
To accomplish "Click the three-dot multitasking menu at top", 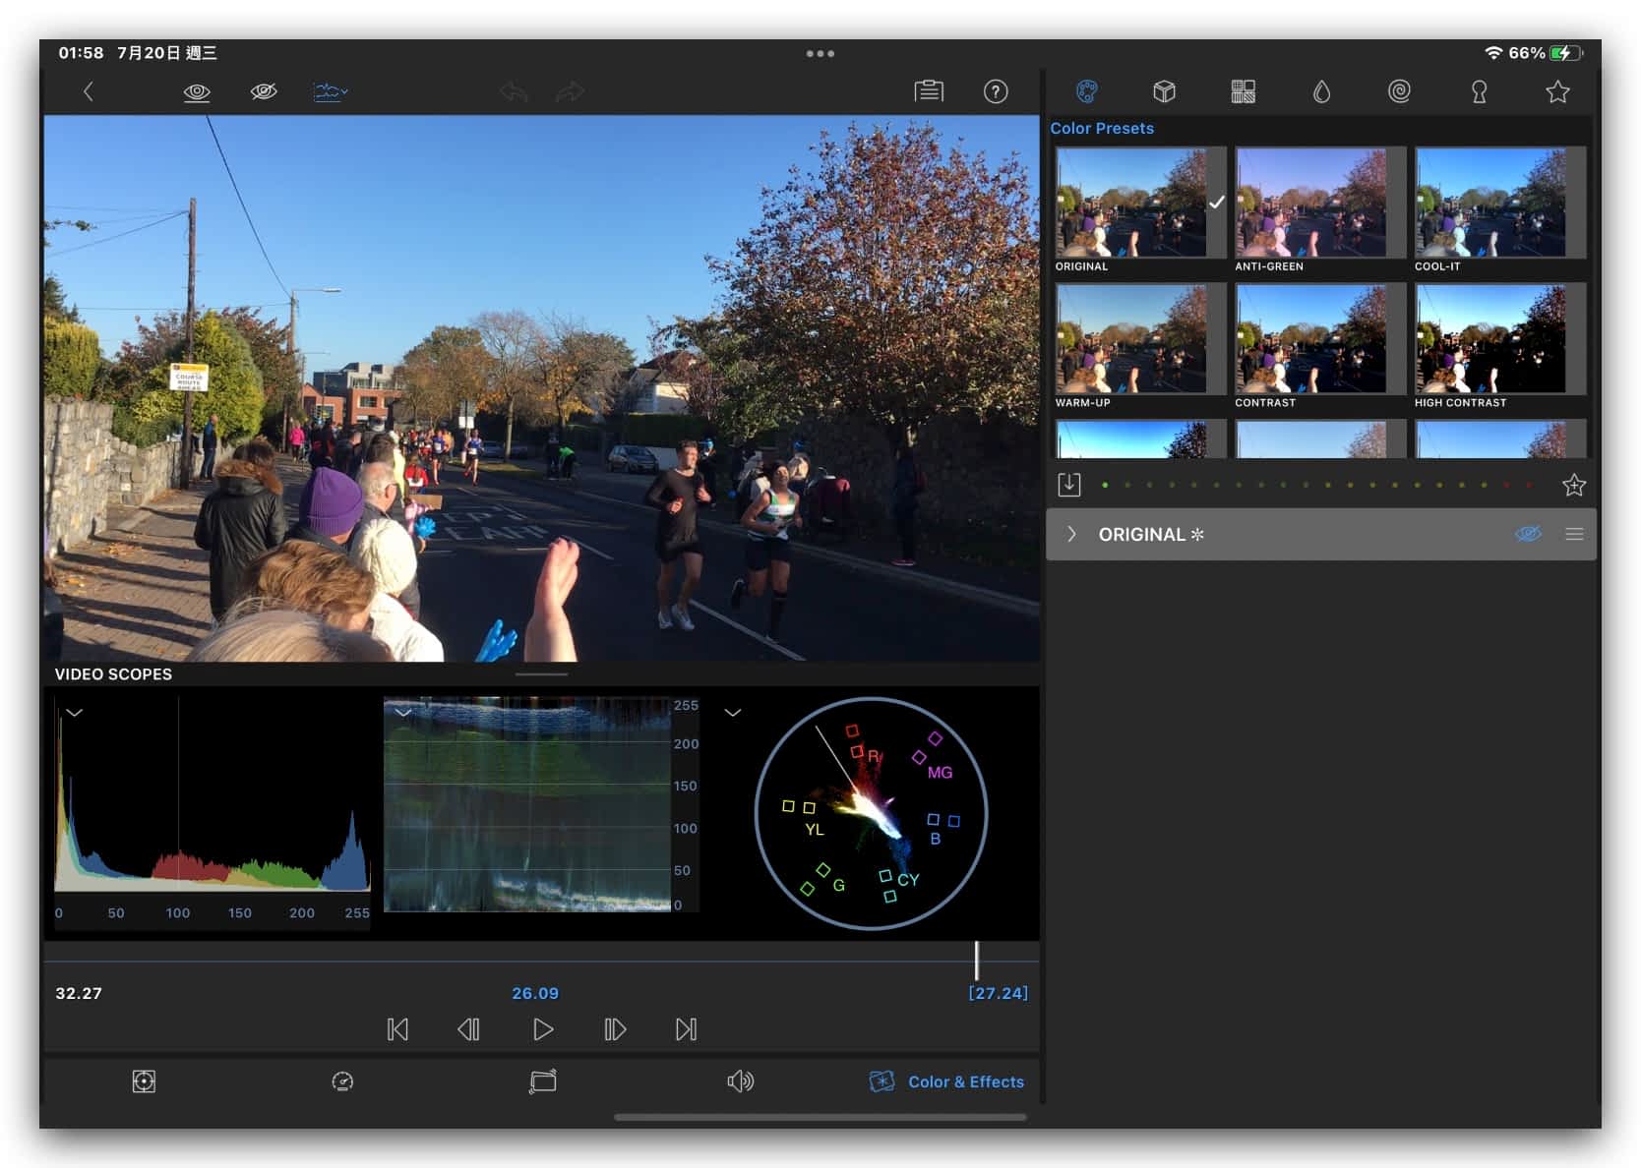I will pyautogui.click(x=820, y=54).
